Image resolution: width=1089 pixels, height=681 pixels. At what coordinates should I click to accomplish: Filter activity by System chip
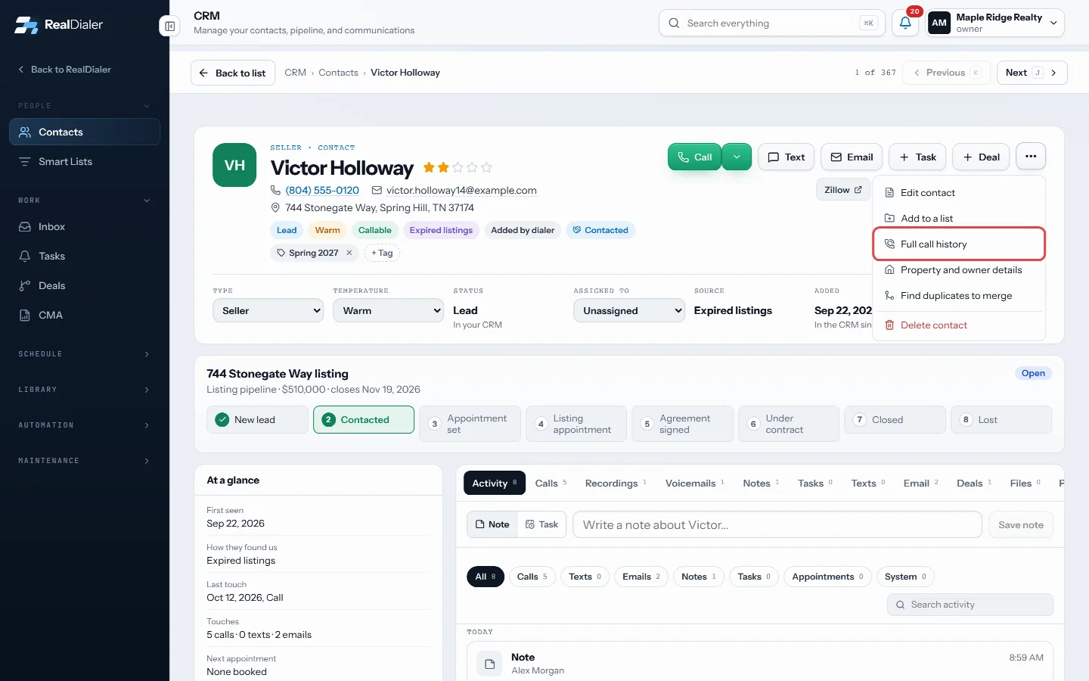[x=905, y=577]
